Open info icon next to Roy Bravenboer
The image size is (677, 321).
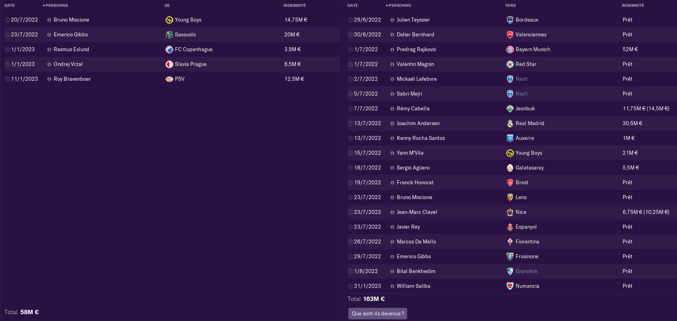49,79
